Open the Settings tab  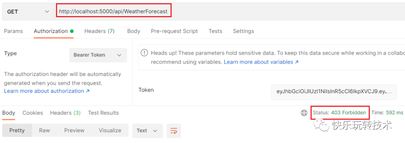click(243, 31)
